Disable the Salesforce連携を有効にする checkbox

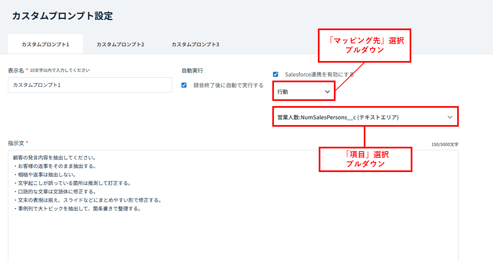point(276,74)
